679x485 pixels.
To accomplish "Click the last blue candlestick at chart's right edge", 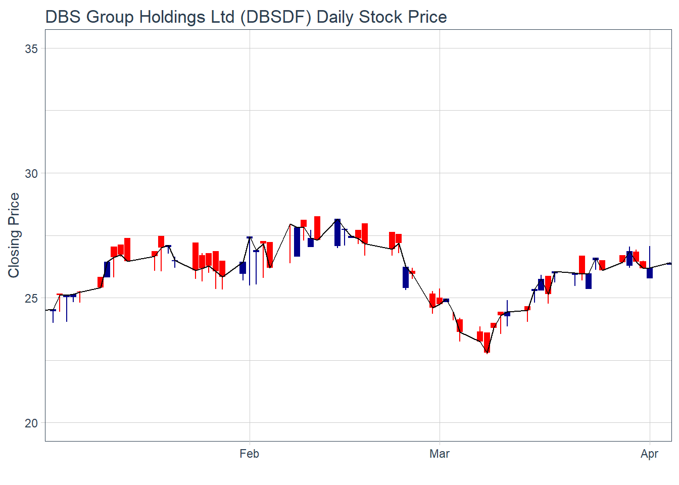I will click(669, 263).
